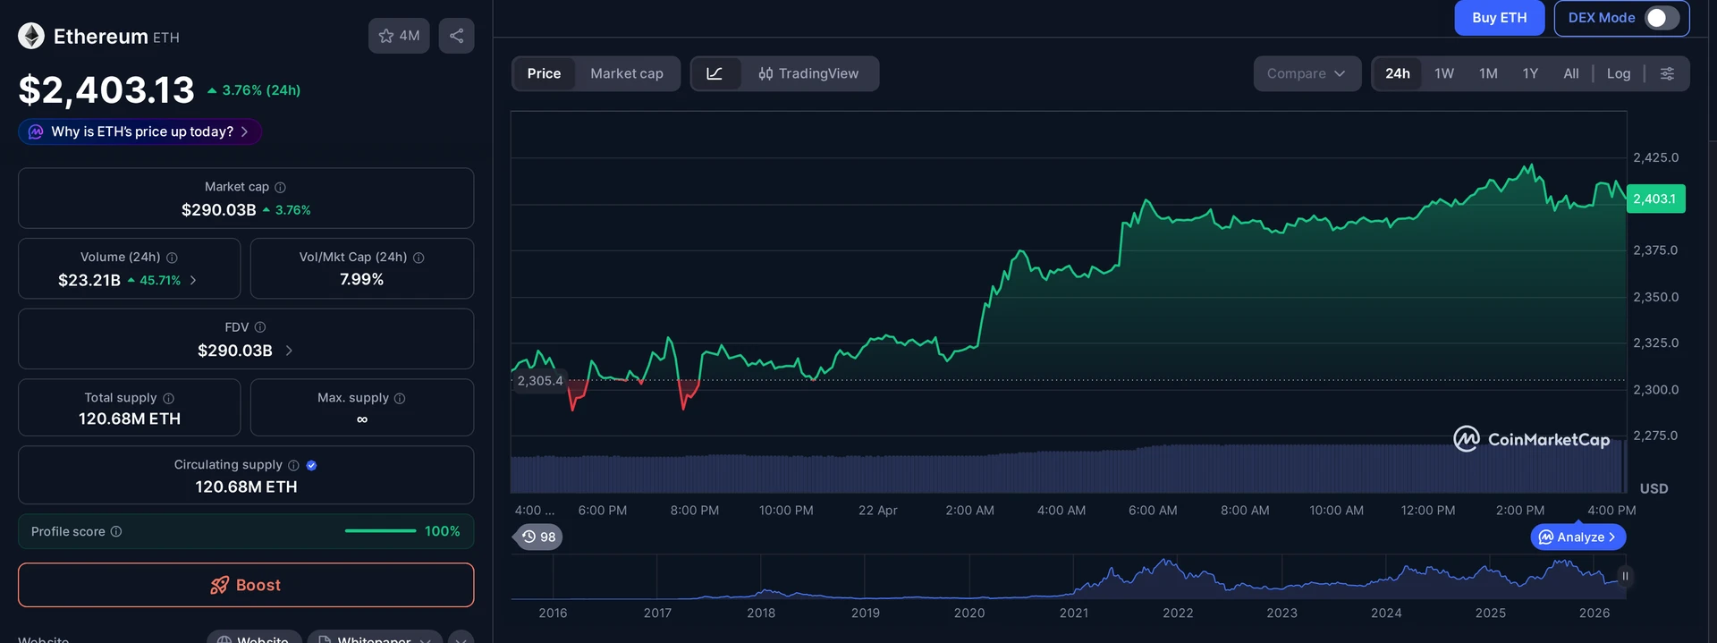Screen dimensions: 1717x643
Task: Click Vol/Mkt Cap (24h) info icon
Action: tap(419, 258)
